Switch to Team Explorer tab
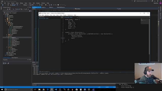The image size is (162, 91). [x=15, y=58]
